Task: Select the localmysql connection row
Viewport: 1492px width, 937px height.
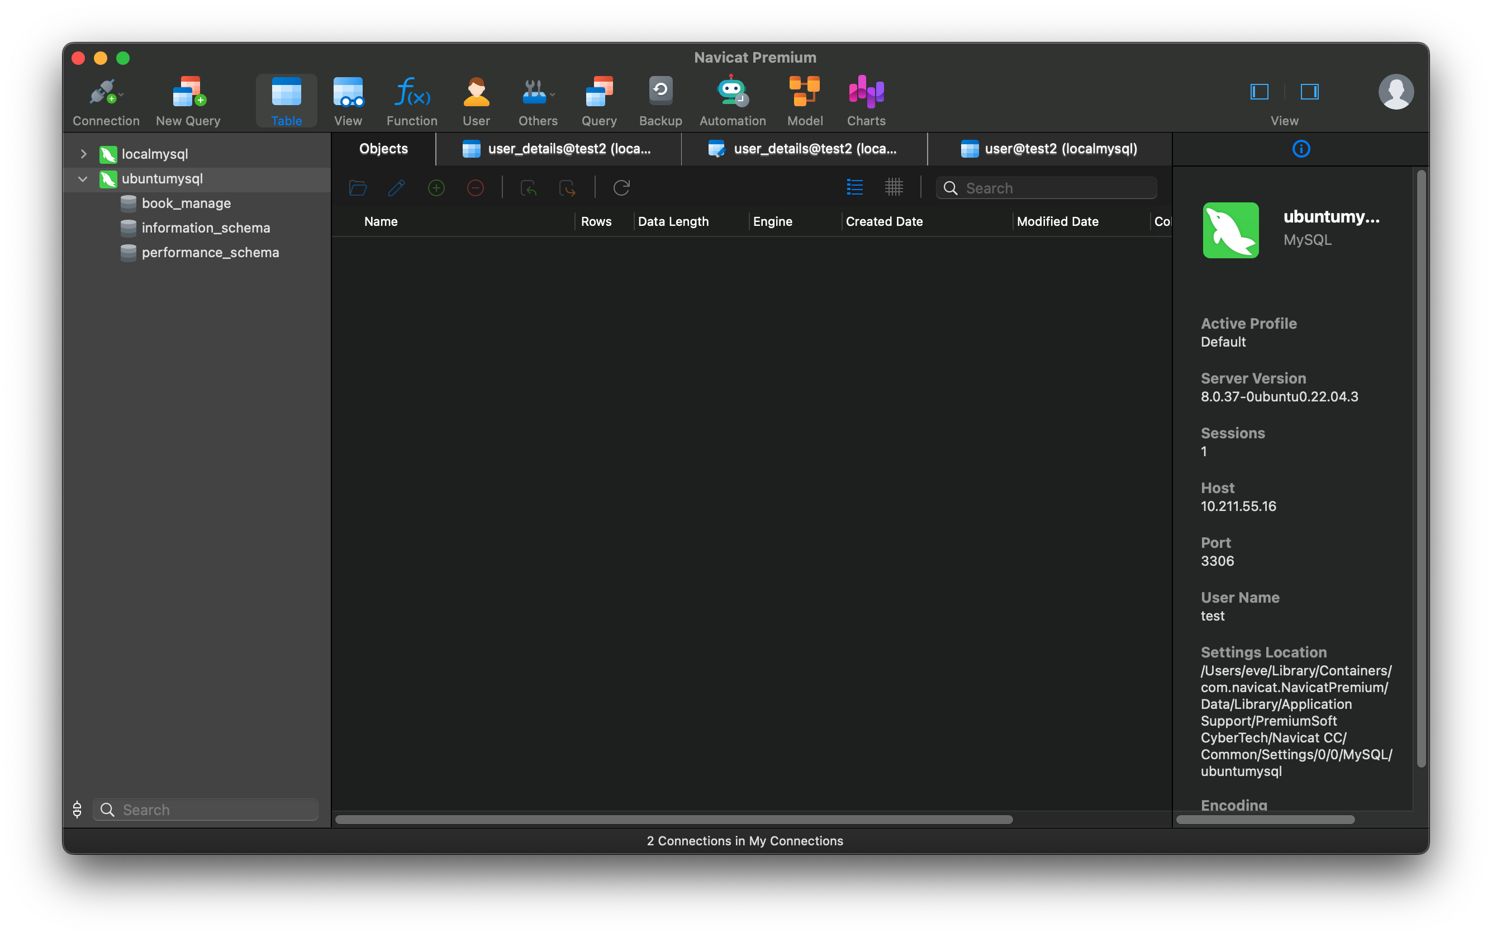Action: pyautogui.click(x=197, y=154)
